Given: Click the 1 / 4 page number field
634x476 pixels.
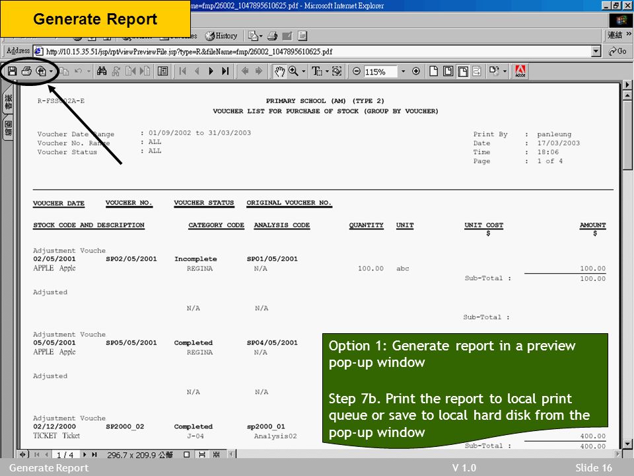Looking at the screenshot, I should pos(65,455).
